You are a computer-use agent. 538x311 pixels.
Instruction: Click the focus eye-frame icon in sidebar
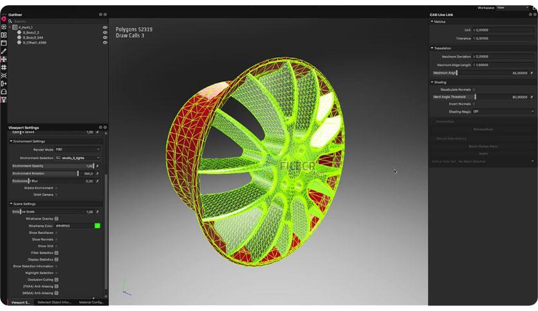coord(4,75)
